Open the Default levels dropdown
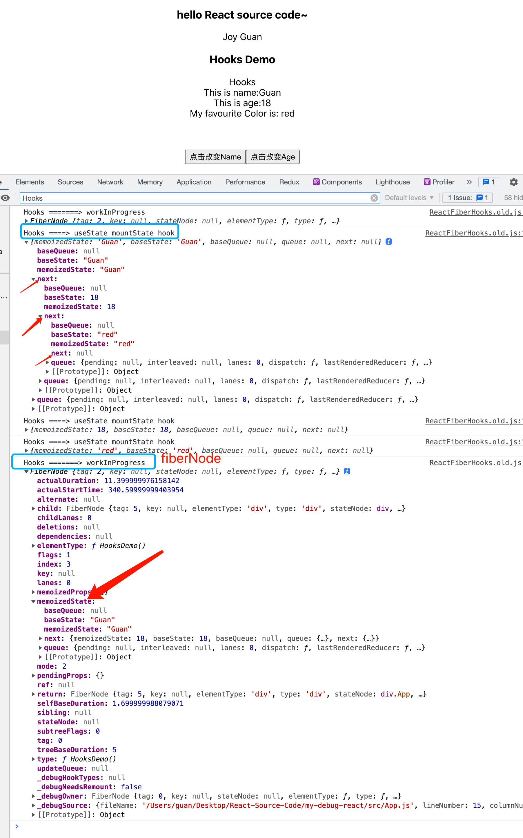Image resolution: width=523 pixels, height=838 pixels. coord(409,198)
